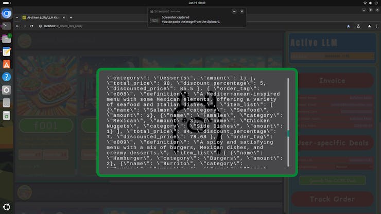This screenshot has height=214, width=381.
Task: Dismiss the Screenshot captured notification
Action: pyautogui.click(x=242, y=11)
